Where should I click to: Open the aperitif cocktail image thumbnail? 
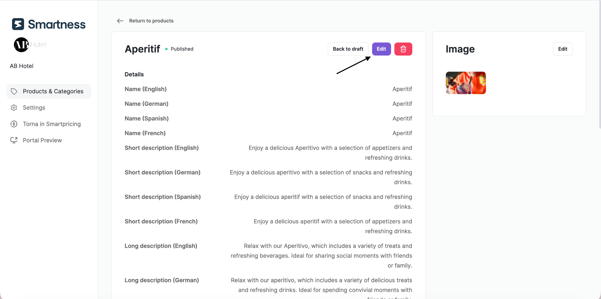click(x=466, y=83)
